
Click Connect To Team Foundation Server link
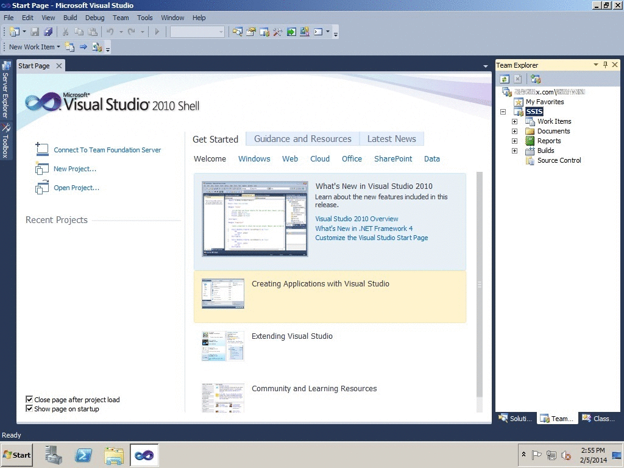[x=107, y=150]
